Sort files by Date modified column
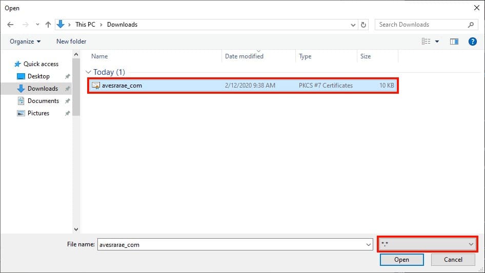 point(244,56)
